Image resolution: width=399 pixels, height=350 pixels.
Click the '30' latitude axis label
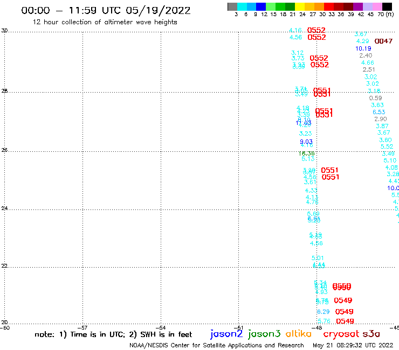(4, 31)
